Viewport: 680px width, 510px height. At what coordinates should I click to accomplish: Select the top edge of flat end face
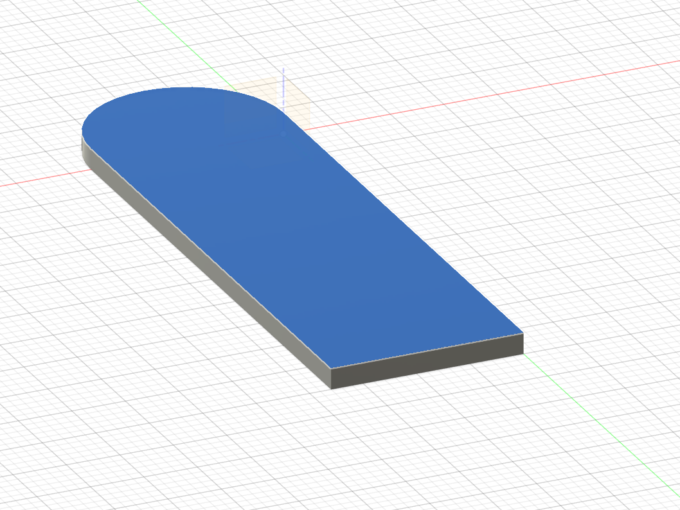click(x=427, y=351)
